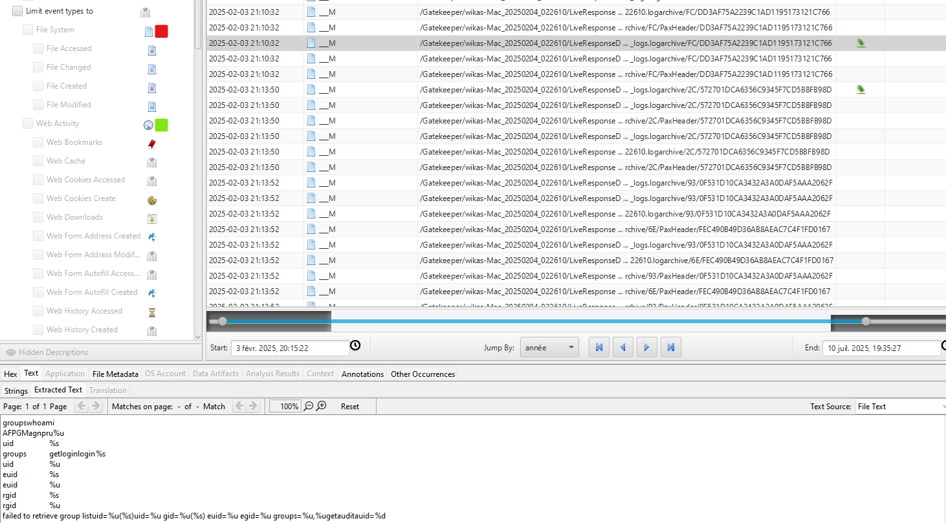Viewport: 946px width, 523px height.
Task: Toggle the File System checkbox
Action: 28,30
